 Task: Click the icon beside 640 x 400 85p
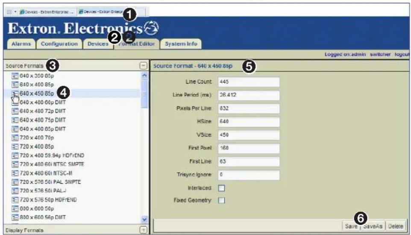tap(15, 85)
